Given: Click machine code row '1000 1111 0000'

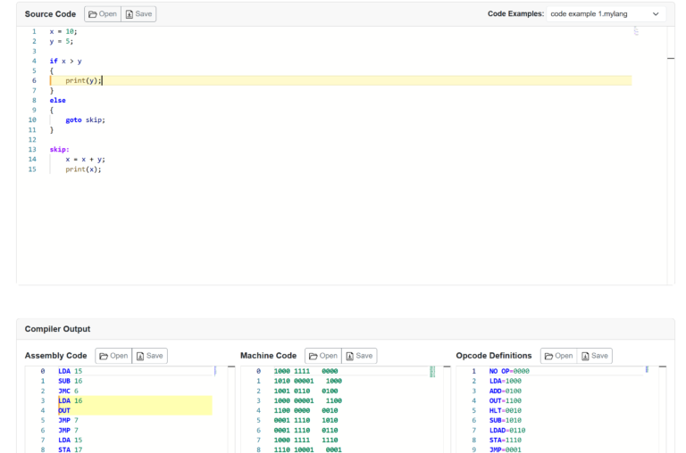Looking at the screenshot, I should pos(305,371).
